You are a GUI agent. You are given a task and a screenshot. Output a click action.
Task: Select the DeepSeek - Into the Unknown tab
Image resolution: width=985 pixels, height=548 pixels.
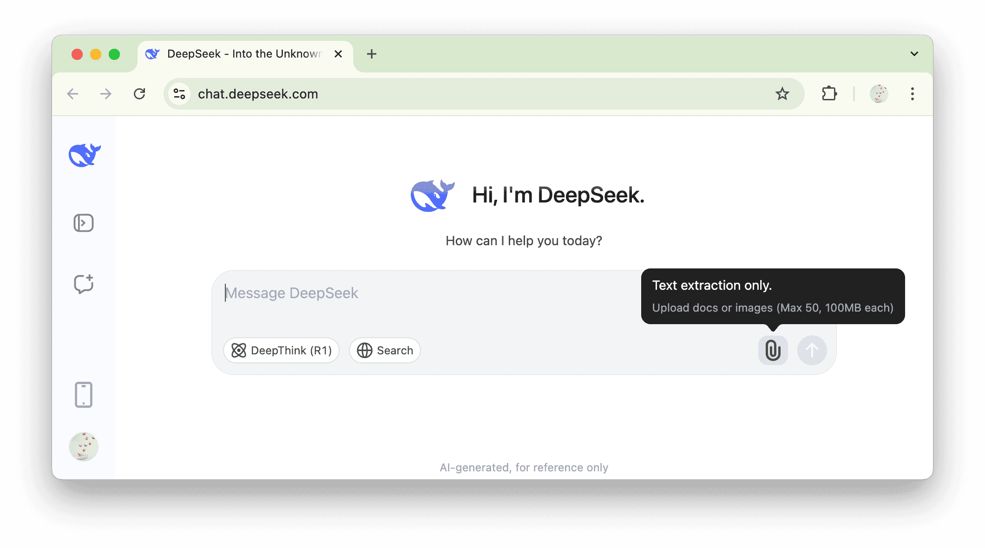coord(245,54)
